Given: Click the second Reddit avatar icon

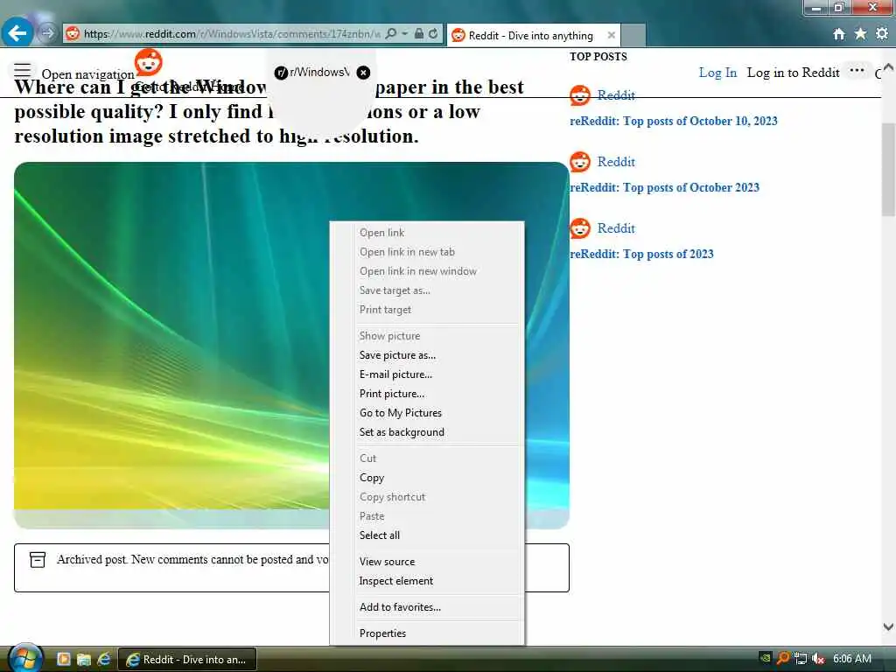Looking at the screenshot, I should point(580,162).
